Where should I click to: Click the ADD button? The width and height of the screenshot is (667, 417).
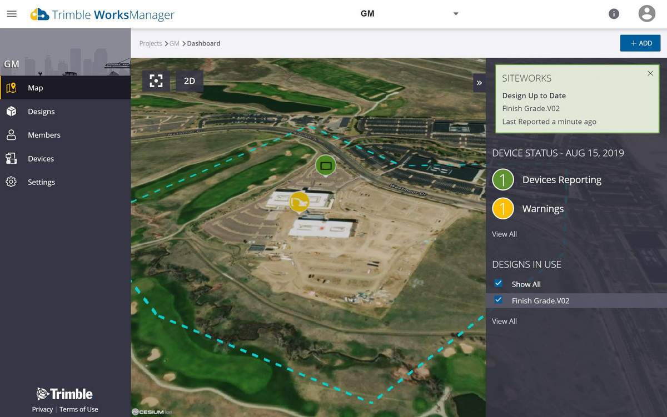[640, 43]
